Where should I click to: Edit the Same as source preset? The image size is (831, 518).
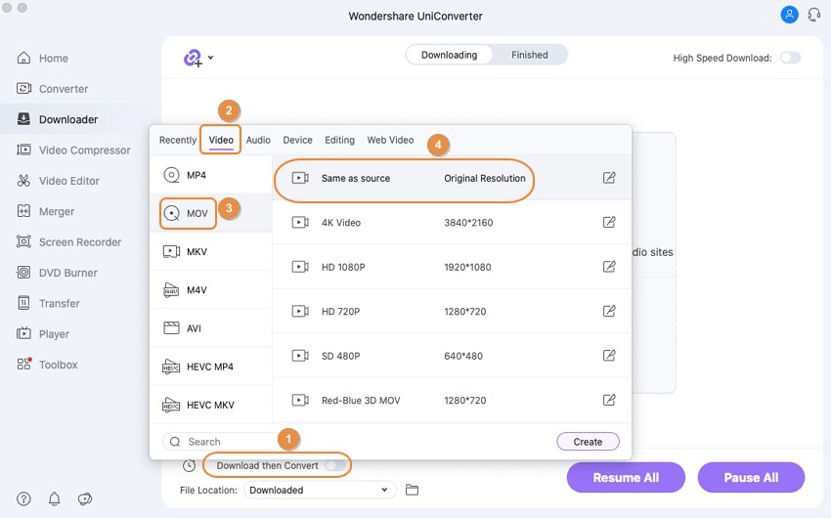pos(609,178)
